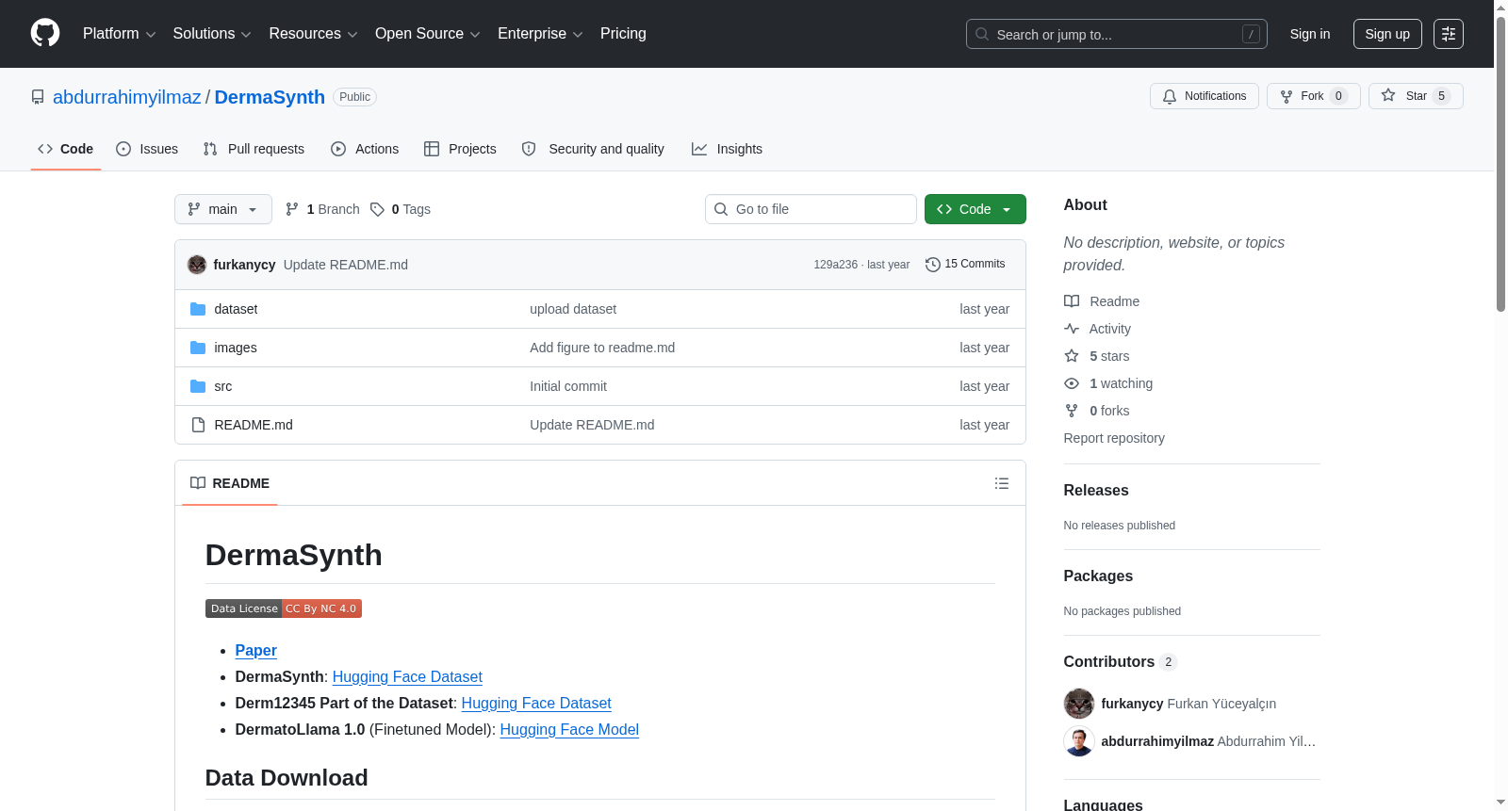The height and width of the screenshot is (811, 1508).
Task: Click the branch icon beside 1 Branch
Action: coord(292,209)
